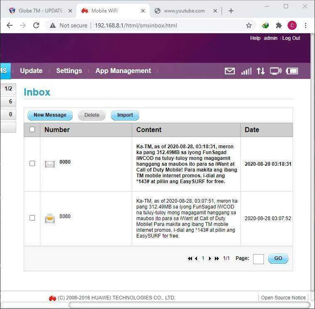Tick the checkbox for the 03:18:31 message
Image resolution: width=315 pixels, height=309 pixels.
[x=32, y=164]
